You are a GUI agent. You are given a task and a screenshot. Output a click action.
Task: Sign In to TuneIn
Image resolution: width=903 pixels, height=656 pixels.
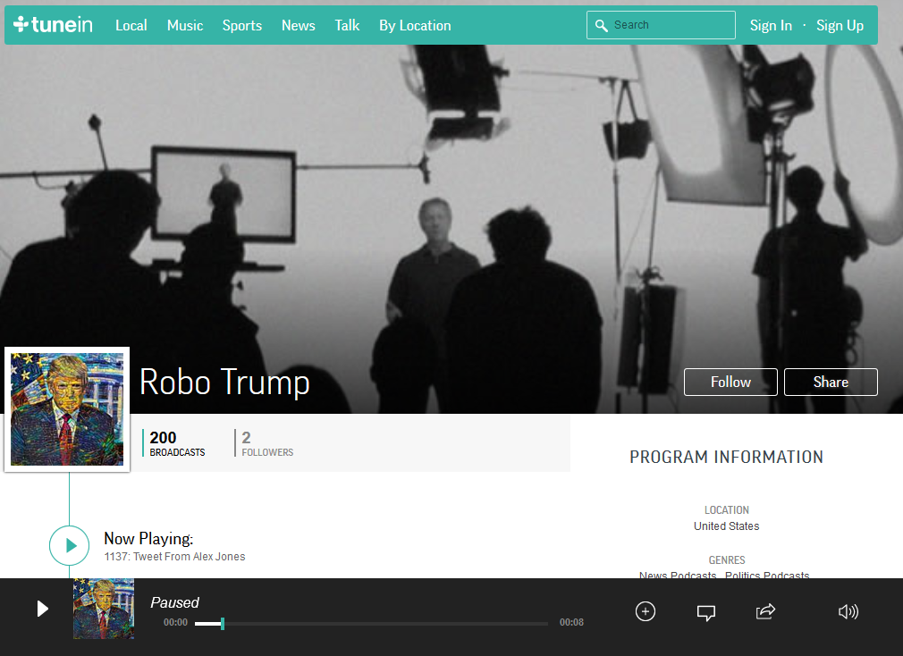point(771,25)
